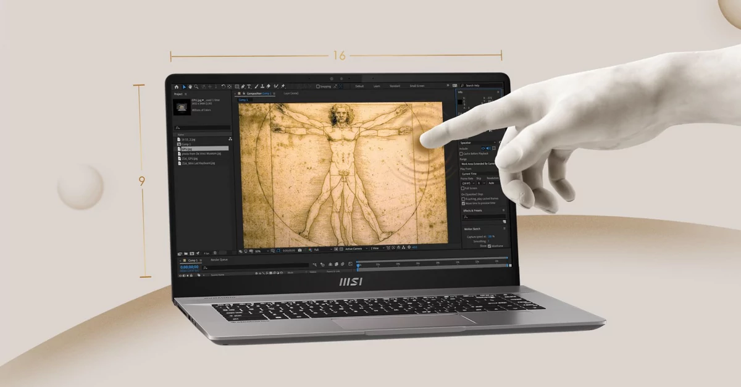This screenshot has height=387, width=741.
Task: Open the Range 'Work Area Extended' dropdown
Action: pyautogui.click(x=479, y=164)
